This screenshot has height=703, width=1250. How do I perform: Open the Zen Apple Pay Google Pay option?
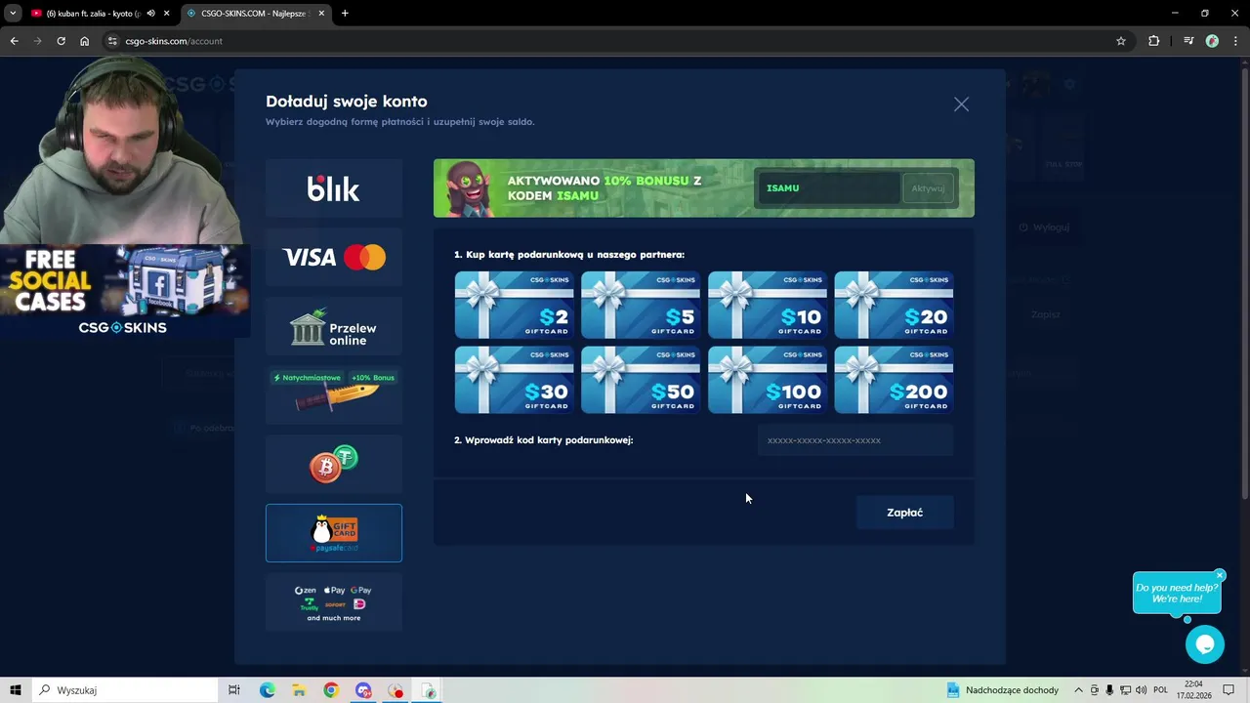pyautogui.click(x=333, y=602)
